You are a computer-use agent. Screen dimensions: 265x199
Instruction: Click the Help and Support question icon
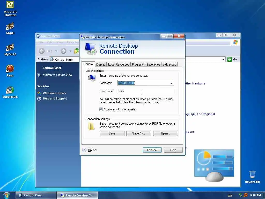39,99
